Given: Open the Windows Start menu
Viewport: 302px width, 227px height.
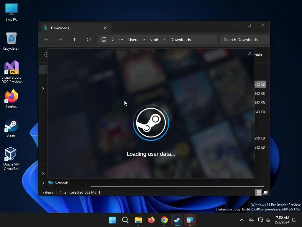Looking at the screenshot, I should [112, 220].
